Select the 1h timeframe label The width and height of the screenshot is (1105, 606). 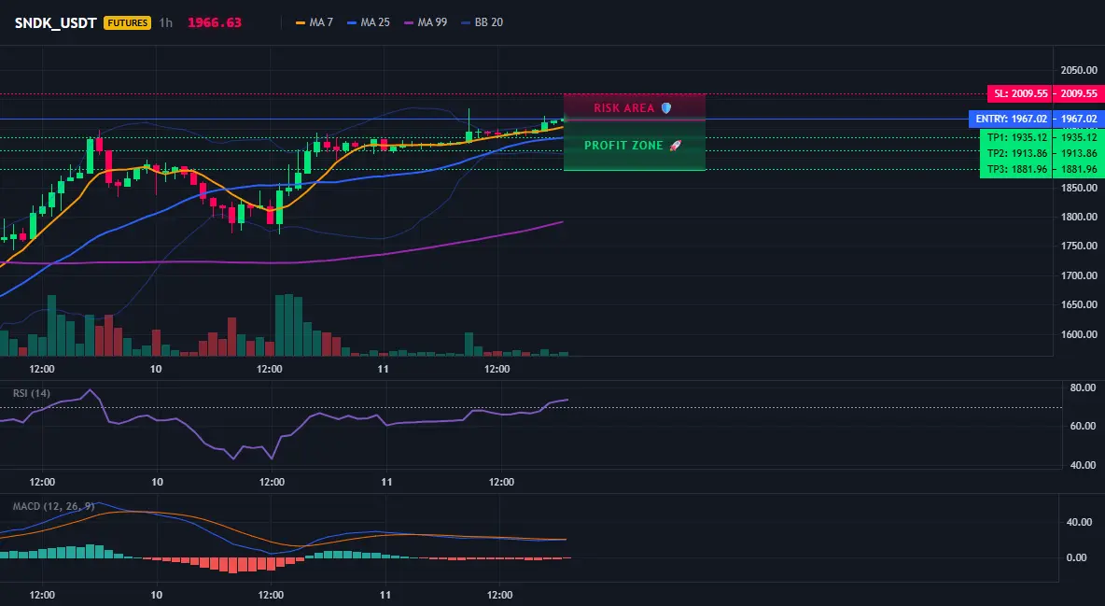click(165, 22)
